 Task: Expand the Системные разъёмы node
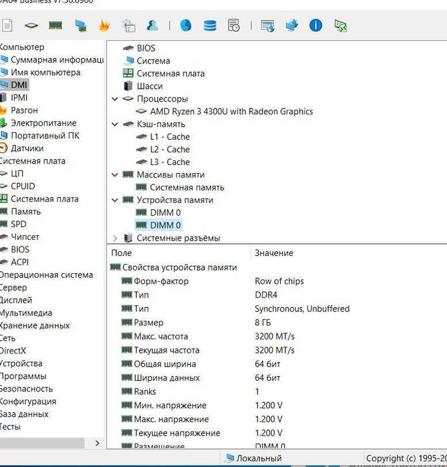(115, 238)
